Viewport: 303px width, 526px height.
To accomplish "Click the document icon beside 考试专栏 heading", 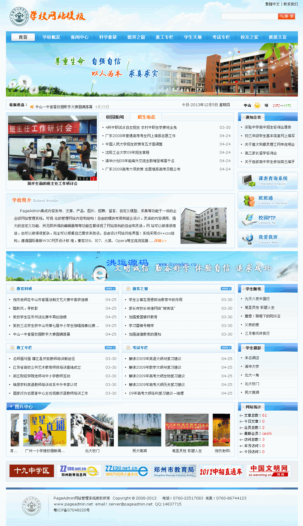I will coord(128,348).
